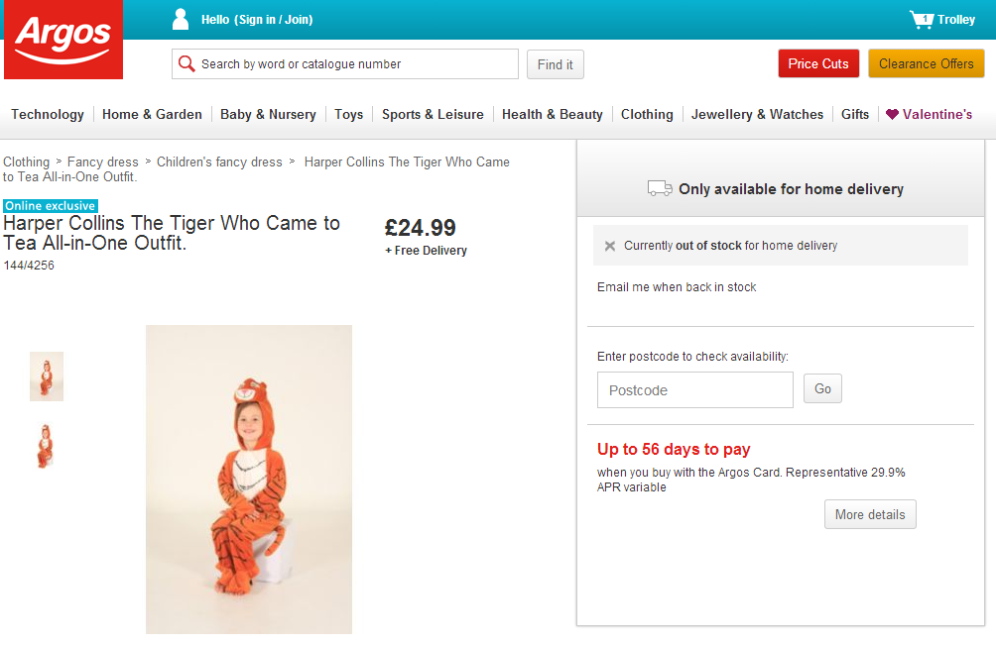
Task: Click the out of stock cross icon
Action: tap(610, 246)
